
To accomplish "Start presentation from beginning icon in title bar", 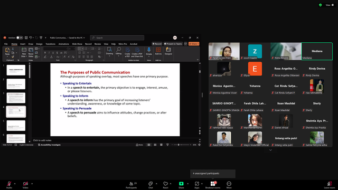I will [41, 37].
